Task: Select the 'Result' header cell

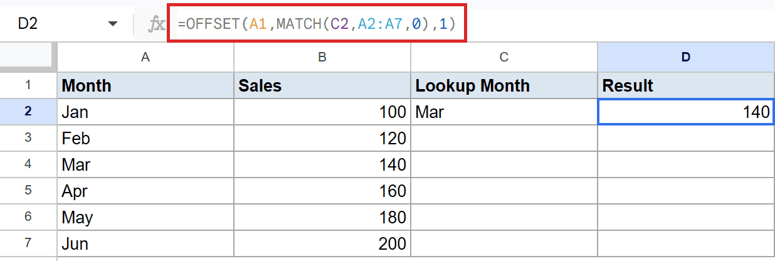Action: (x=686, y=85)
